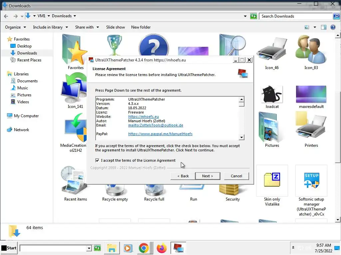
Task: Open Chrome from the taskbar
Action: [x=144, y=248]
